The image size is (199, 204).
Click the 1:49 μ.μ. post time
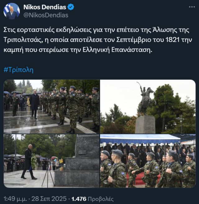(x=15, y=199)
